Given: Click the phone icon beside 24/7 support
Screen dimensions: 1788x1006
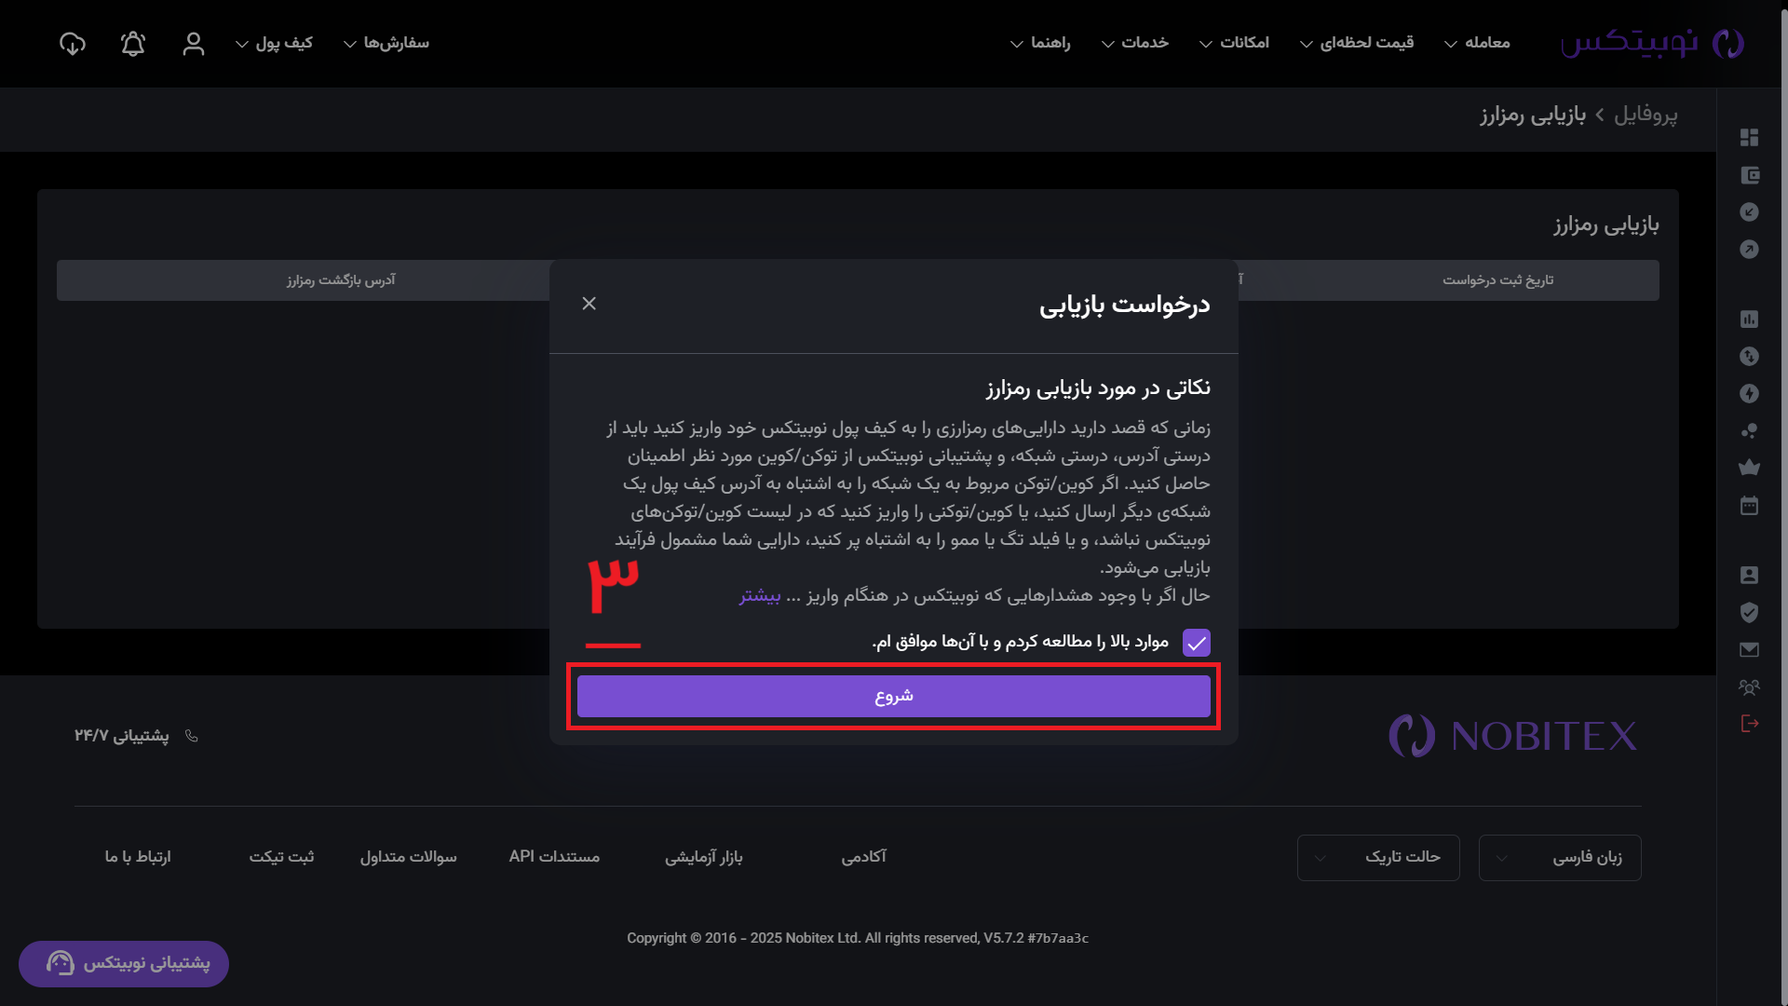Looking at the screenshot, I should pos(192,736).
